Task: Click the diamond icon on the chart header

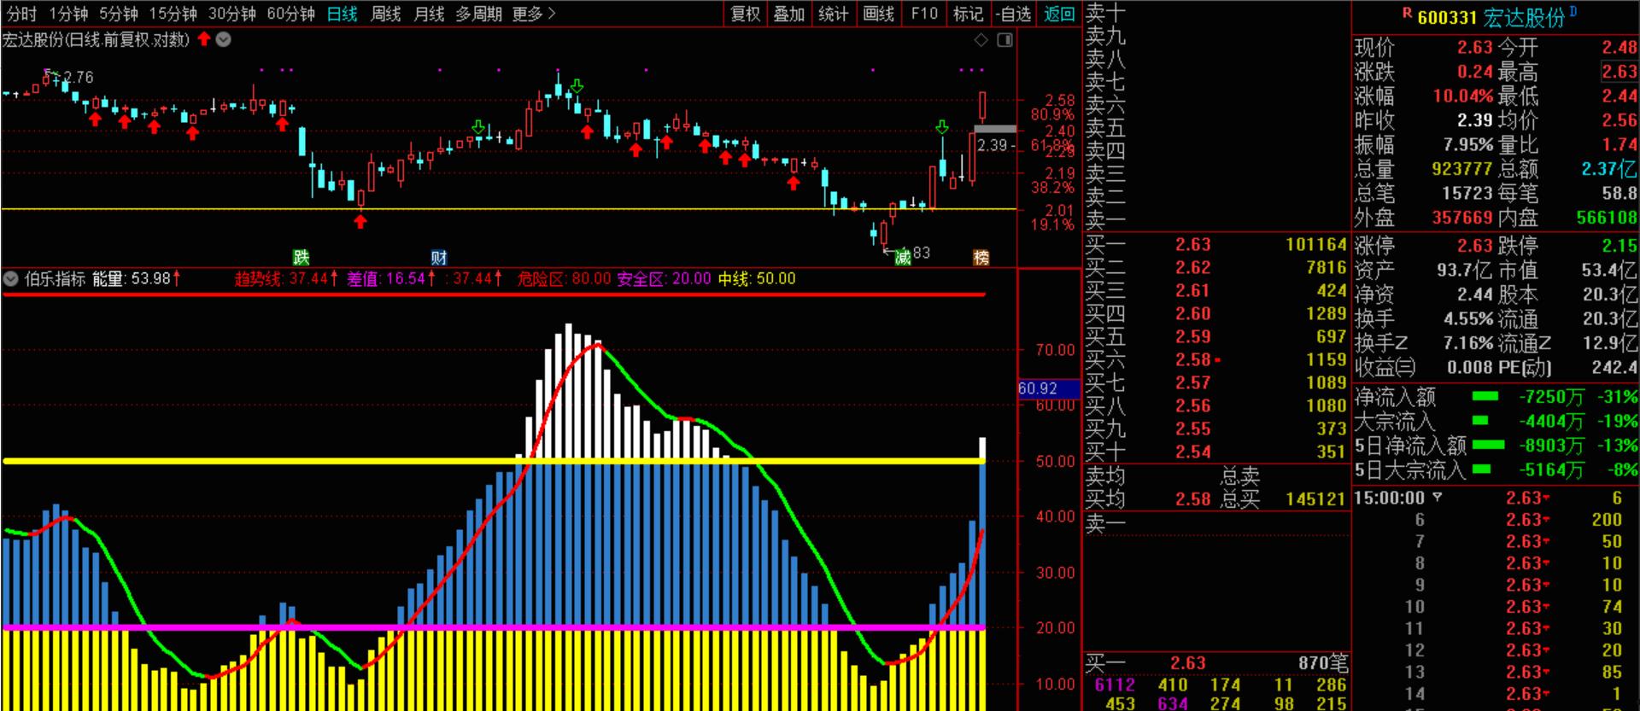Action: (981, 39)
